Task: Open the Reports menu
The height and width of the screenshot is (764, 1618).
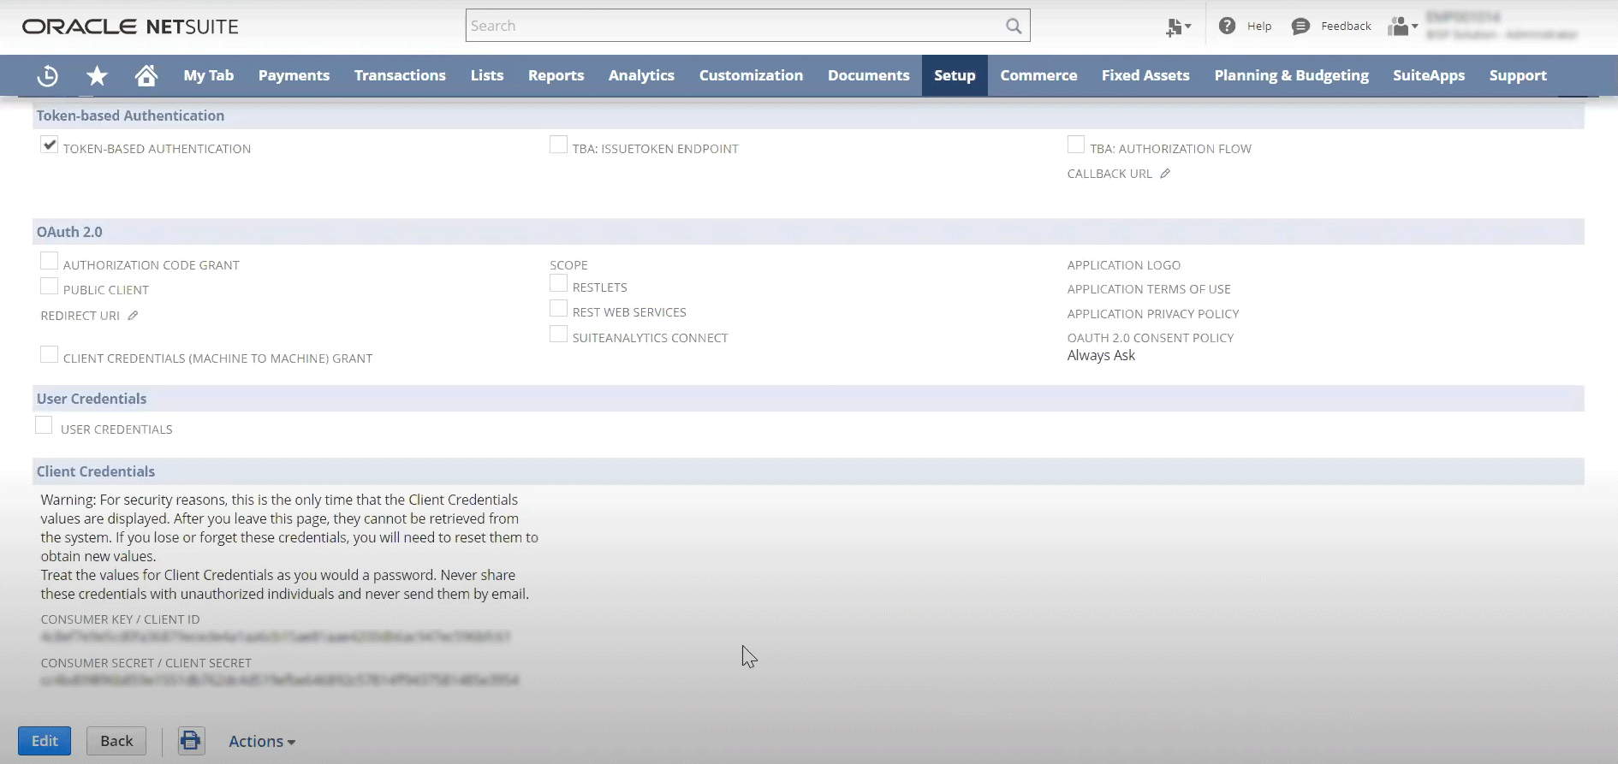Action: tap(556, 75)
